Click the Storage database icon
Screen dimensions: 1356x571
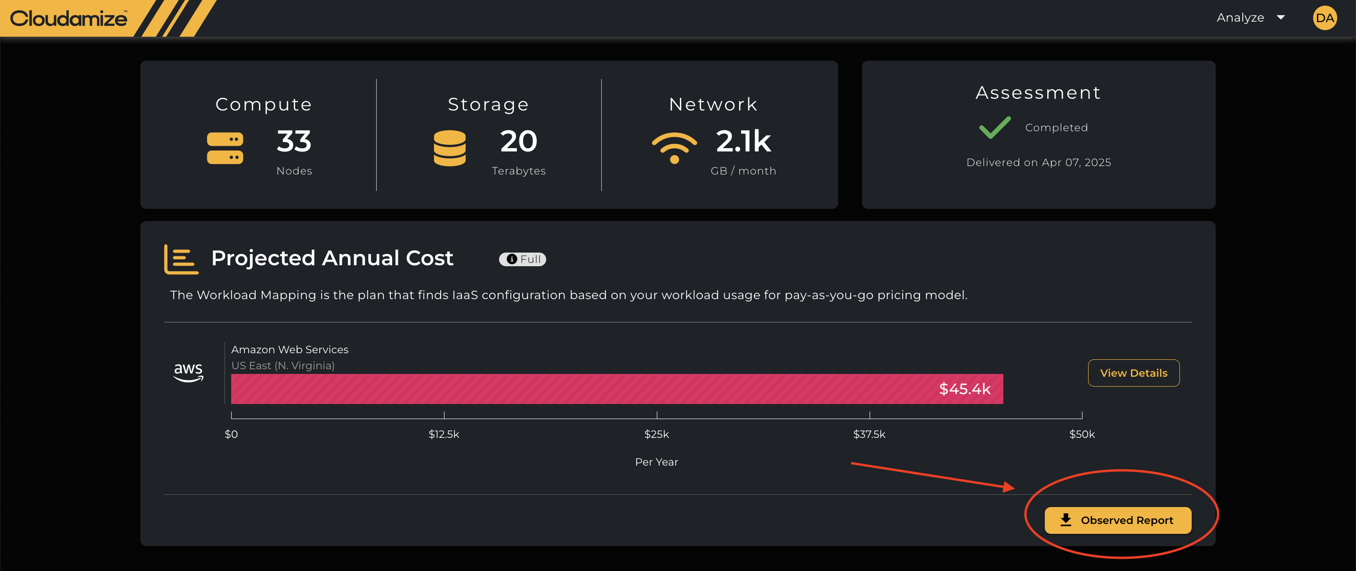coord(449,148)
